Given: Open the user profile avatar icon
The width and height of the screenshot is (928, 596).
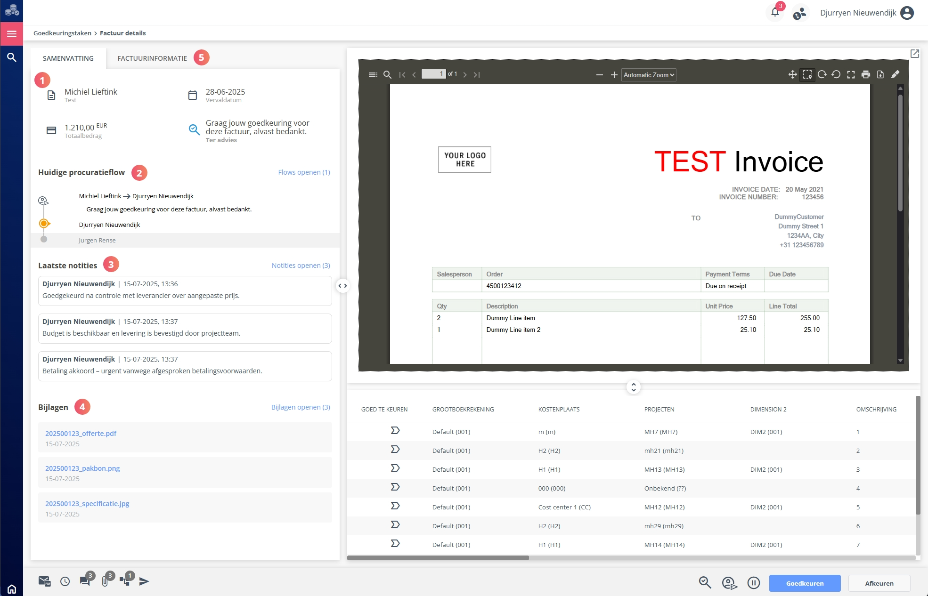Looking at the screenshot, I should 907,13.
